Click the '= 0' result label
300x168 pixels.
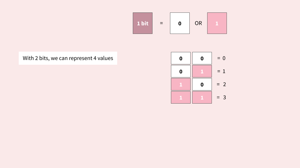(x=221, y=58)
